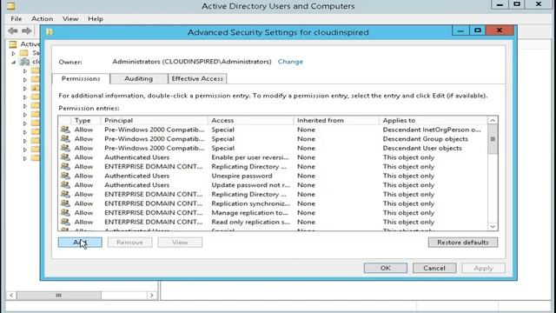Click the permission list scroll down arrow
The image size is (556, 313).
click(493, 226)
